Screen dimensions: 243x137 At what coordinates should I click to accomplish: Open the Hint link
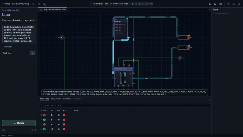pyautogui.click(x=4, y=130)
